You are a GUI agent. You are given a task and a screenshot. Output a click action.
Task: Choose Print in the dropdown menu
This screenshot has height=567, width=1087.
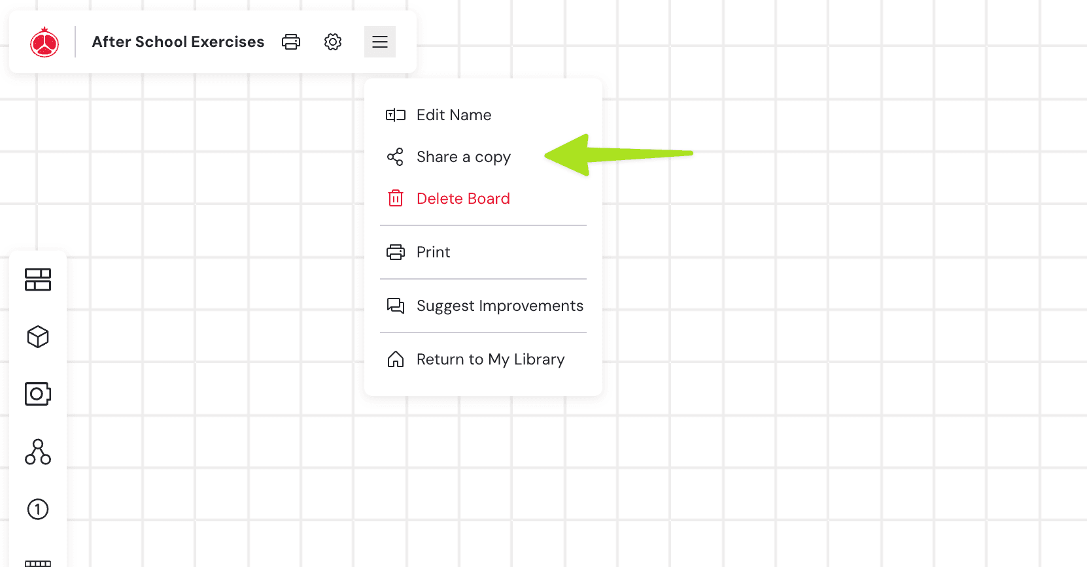[x=433, y=252]
